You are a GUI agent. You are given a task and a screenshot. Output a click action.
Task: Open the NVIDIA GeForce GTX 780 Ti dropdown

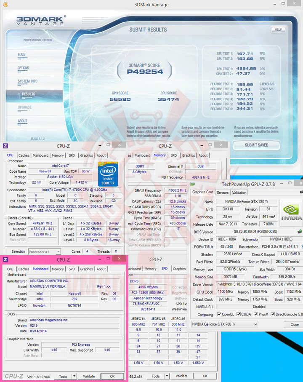pos(224,324)
